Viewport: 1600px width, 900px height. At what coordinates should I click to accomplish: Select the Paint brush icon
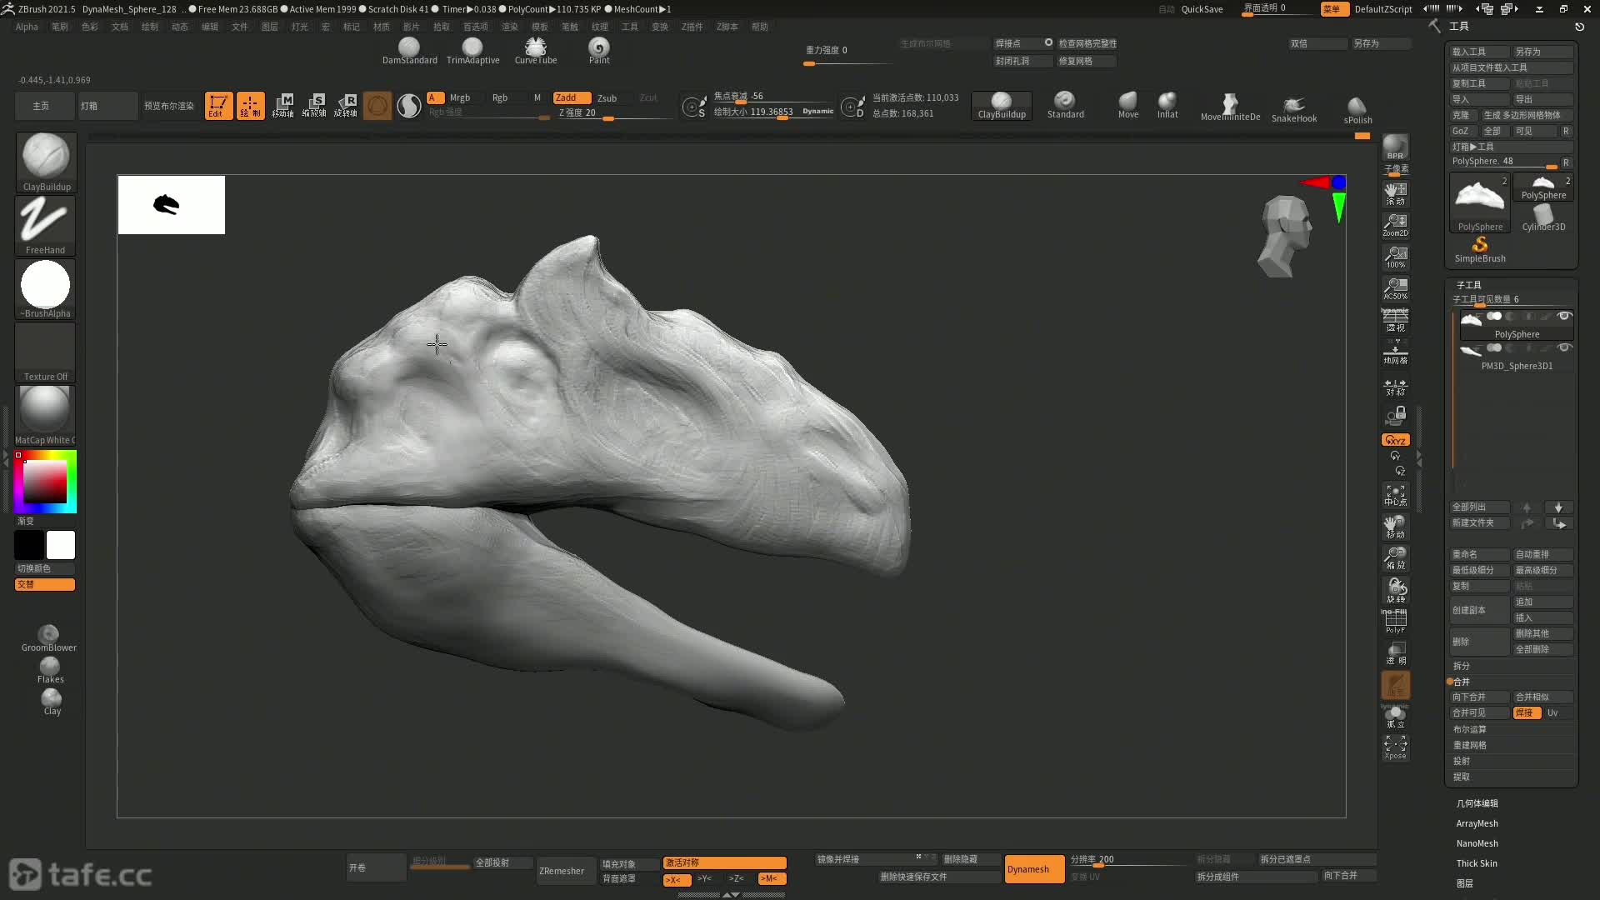click(x=599, y=50)
